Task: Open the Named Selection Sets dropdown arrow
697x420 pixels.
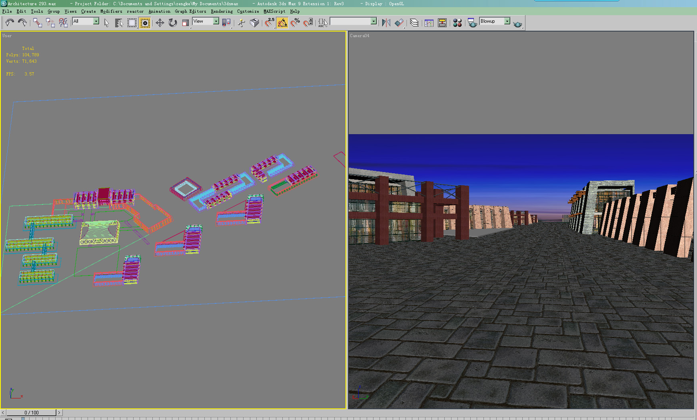Action: [373, 21]
